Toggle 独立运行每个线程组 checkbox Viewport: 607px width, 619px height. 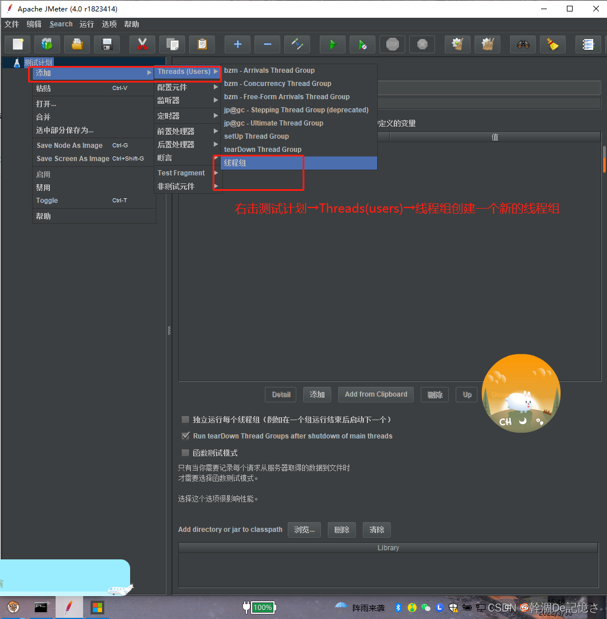click(x=185, y=419)
